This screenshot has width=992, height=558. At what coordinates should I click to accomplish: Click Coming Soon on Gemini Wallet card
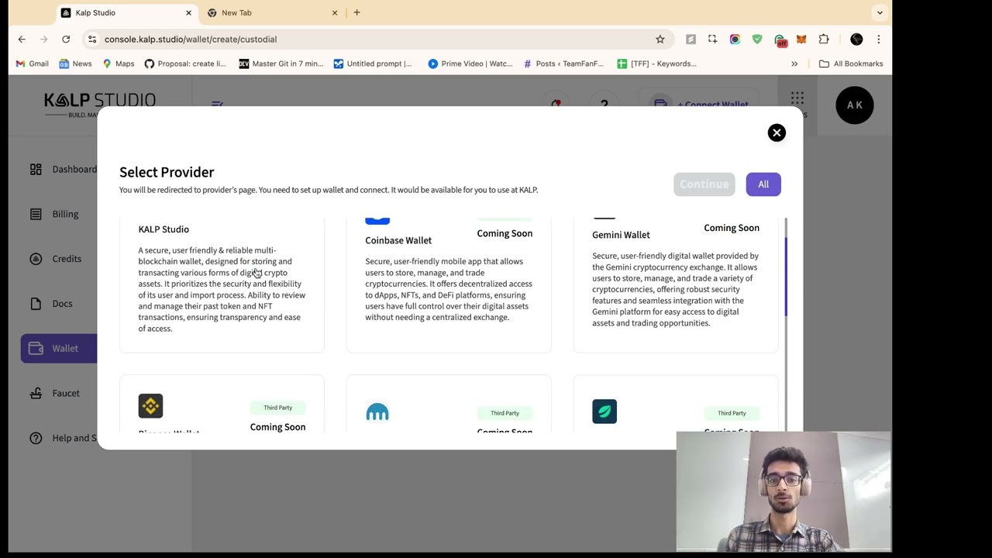point(732,228)
